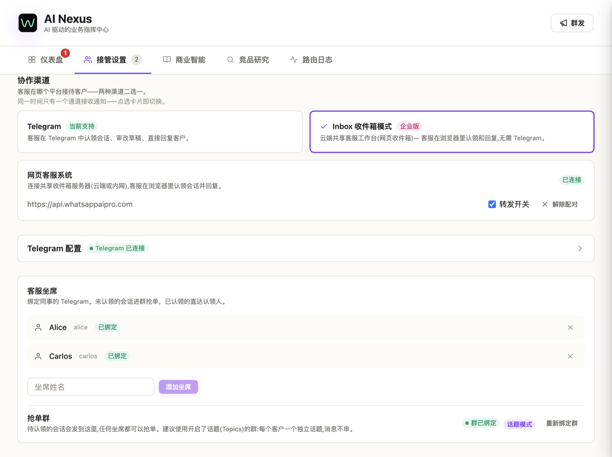Click the red notification badge on 仪表盘
612x457 pixels.
pyautogui.click(x=65, y=53)
